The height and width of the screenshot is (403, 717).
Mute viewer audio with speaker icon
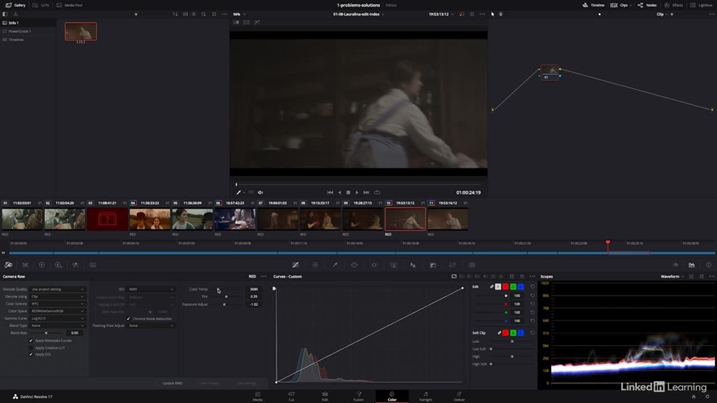[x=260, y=193]
